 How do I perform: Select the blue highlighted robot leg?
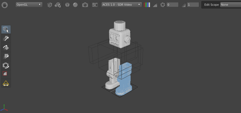pyautogui.click(x=124, y=80)
